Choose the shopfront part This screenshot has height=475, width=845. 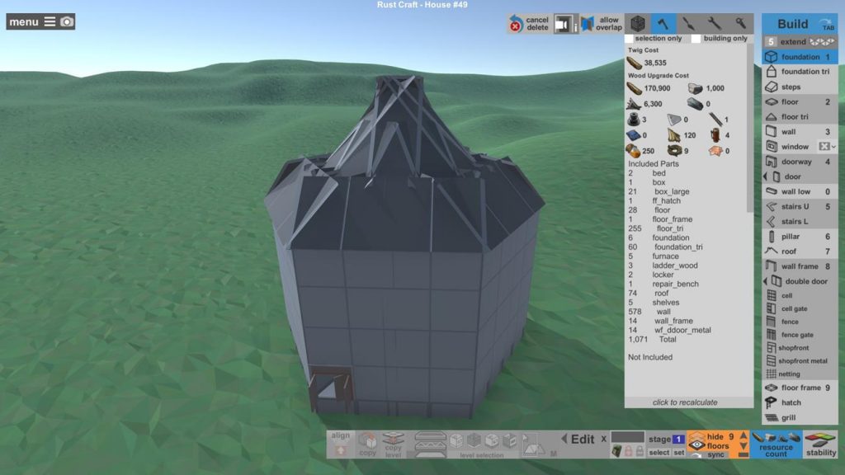point(800,348)
